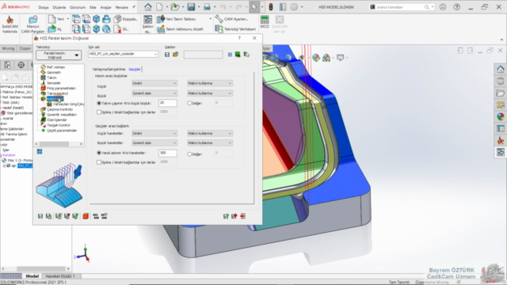Viewport: 507px width, 285px height.
Task: Open Büyük Güvenli alan dropdown in Kesim arası boşluklar
Action: [154, 93]
